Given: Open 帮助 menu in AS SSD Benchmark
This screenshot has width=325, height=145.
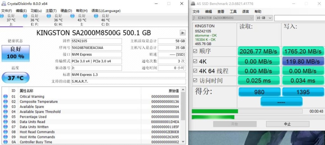Looking at the screenshot, I should point(258,12).
